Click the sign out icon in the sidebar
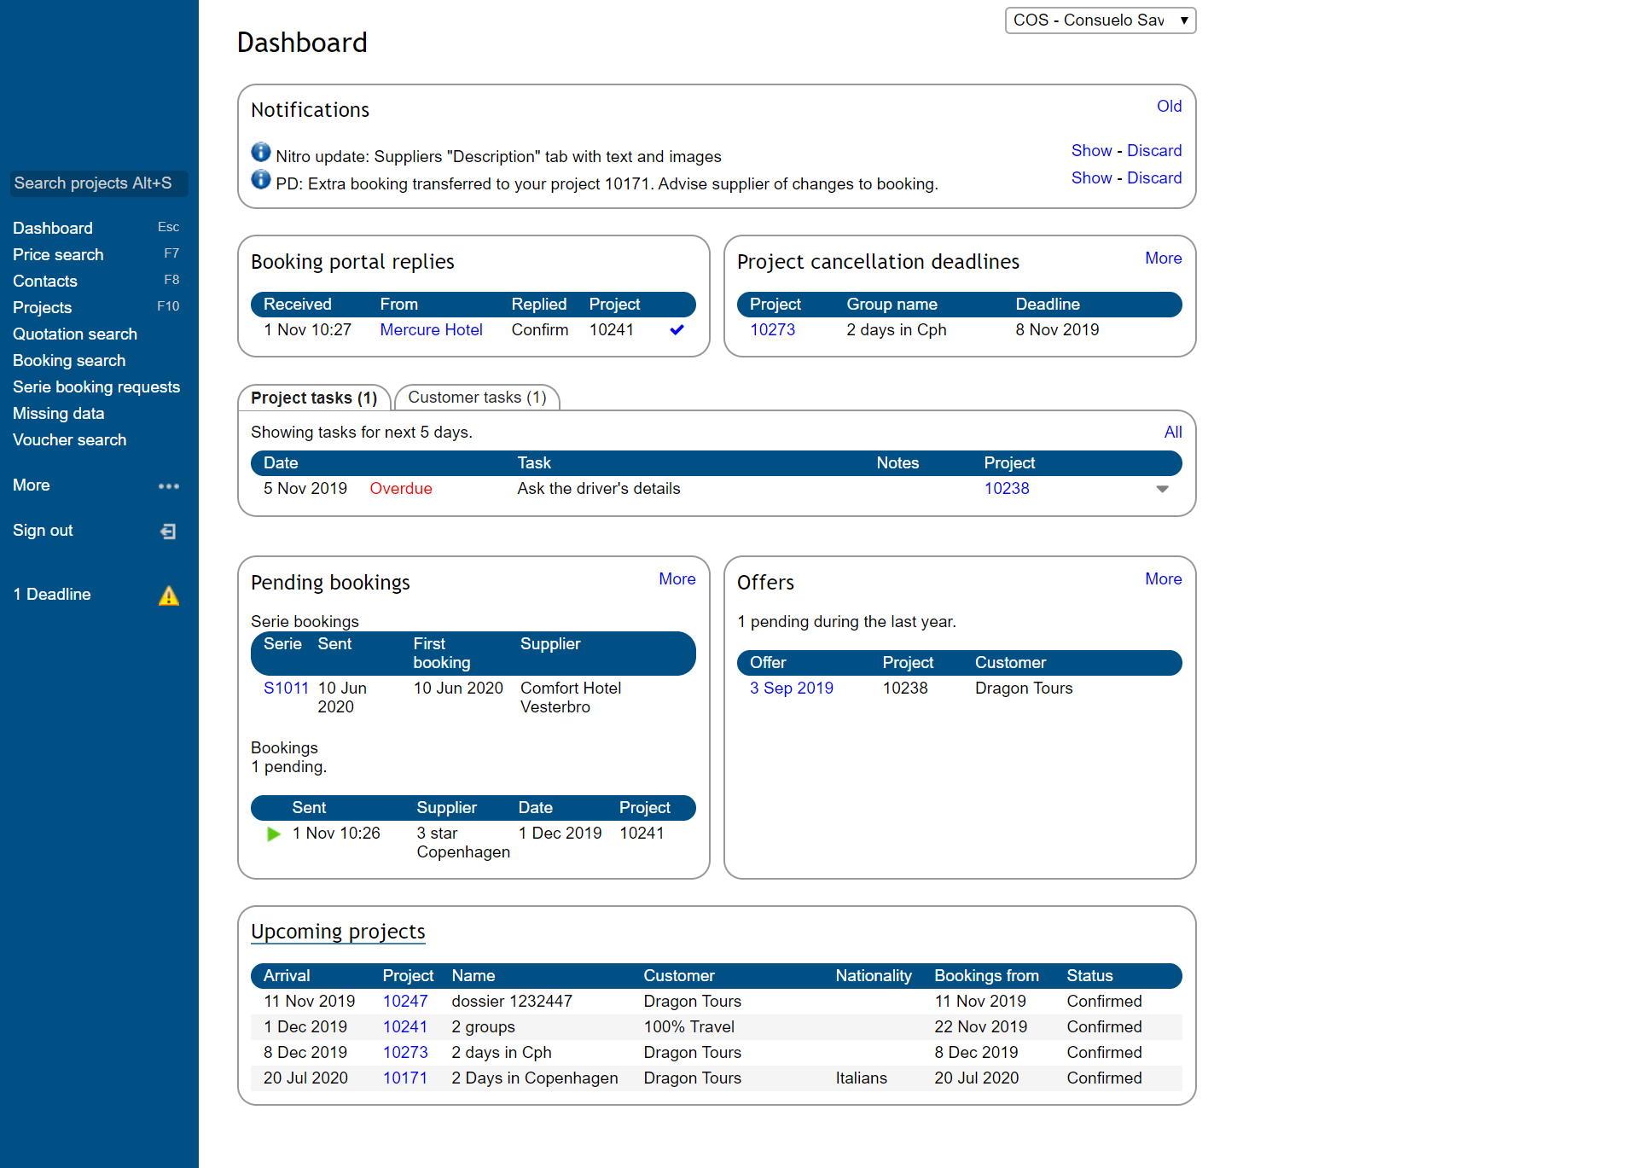Screen dimensions: 1638x1168 coord(168,531)
